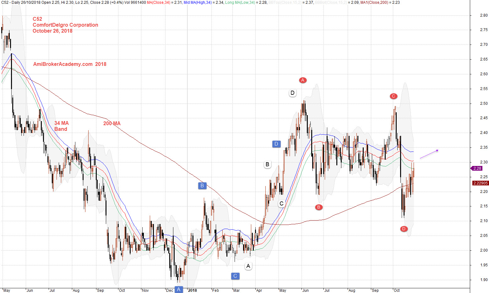Select the 'C52' ticker text
This screenshot has width=489, height=293.
(x=37, y=19)
